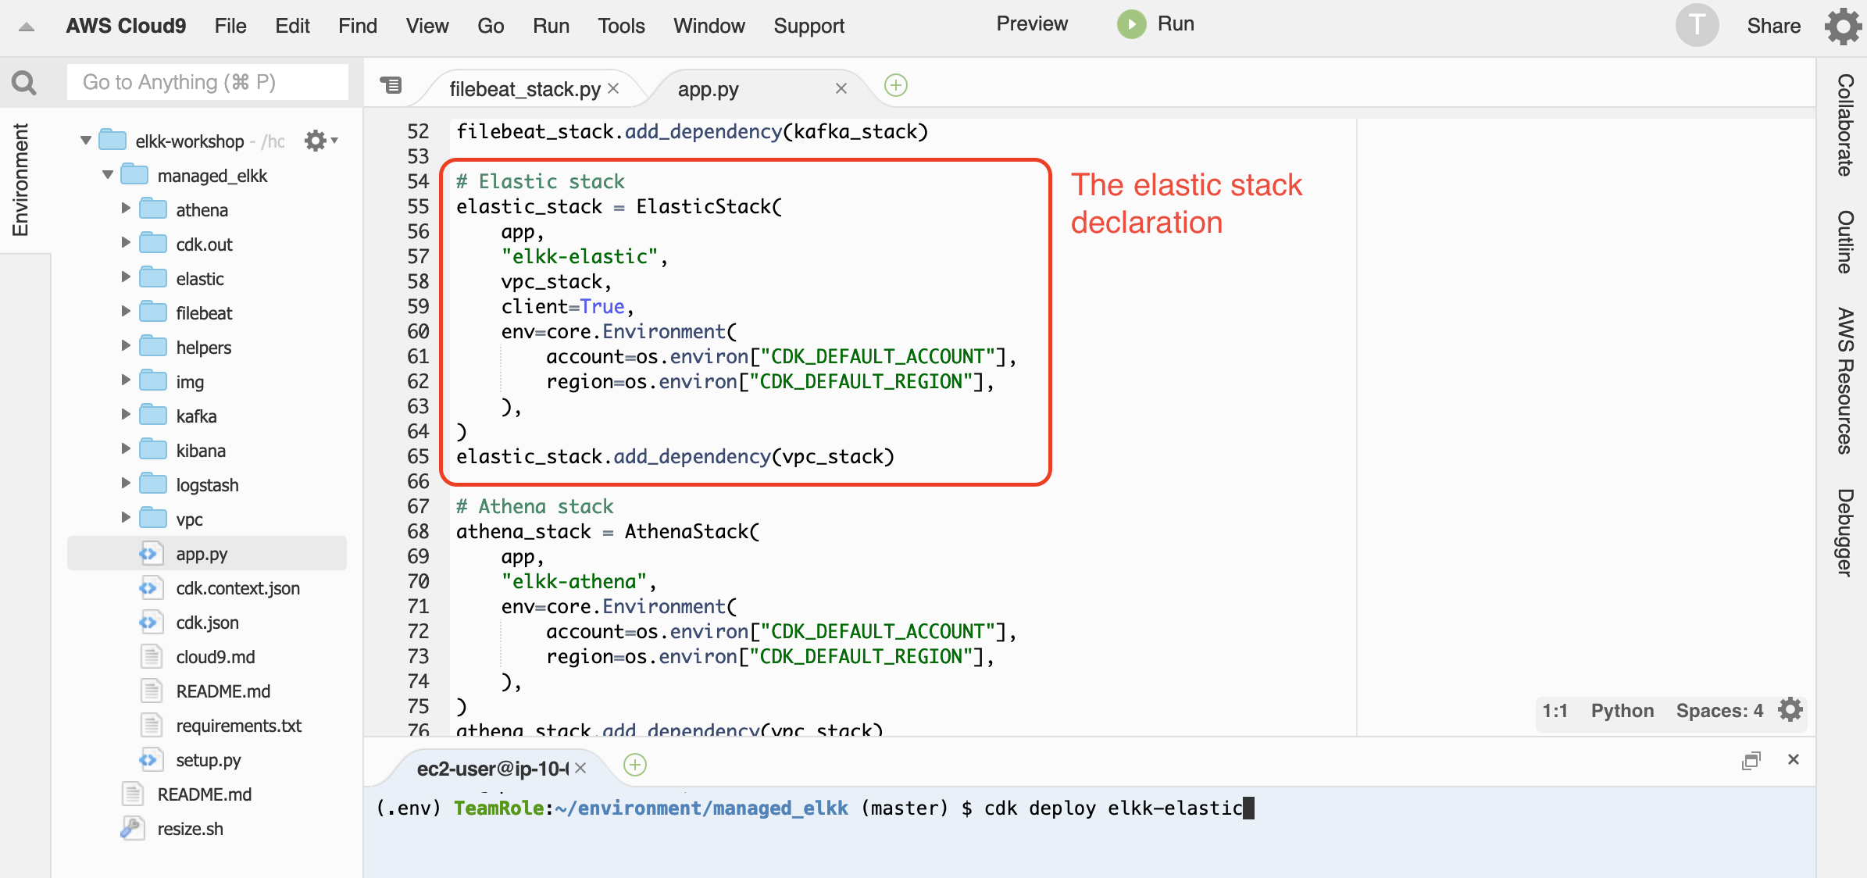Switch to the filebeat_stack.py tab

(524, 89)
